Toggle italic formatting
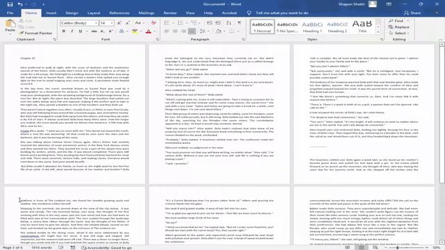The height and width of the screenshot is (250, 445). 72,31
